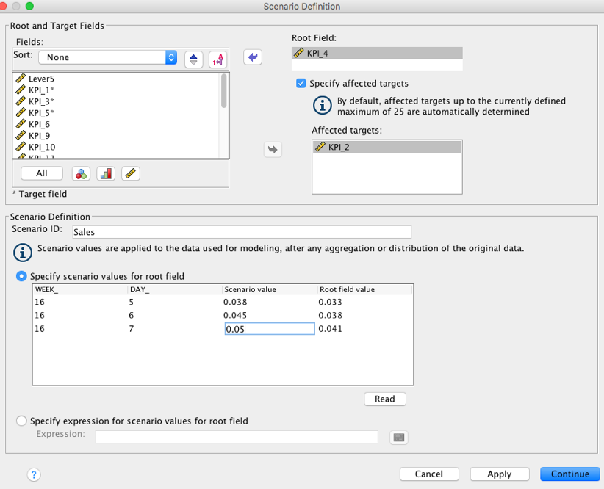The image size is (604, 489).
Task: Show nominal fields filter icon
Action: pyautogui.click(x=81, y=174)
